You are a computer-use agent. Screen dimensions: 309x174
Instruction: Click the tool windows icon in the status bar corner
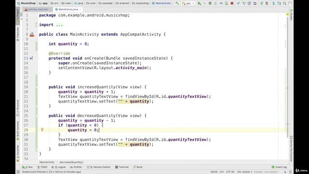[x=18, y=172]
